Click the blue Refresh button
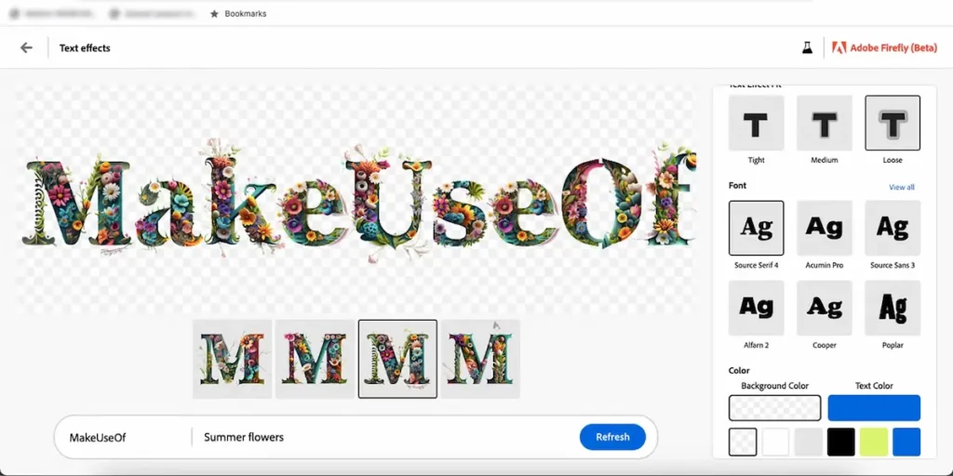 [x=612, y=437]
